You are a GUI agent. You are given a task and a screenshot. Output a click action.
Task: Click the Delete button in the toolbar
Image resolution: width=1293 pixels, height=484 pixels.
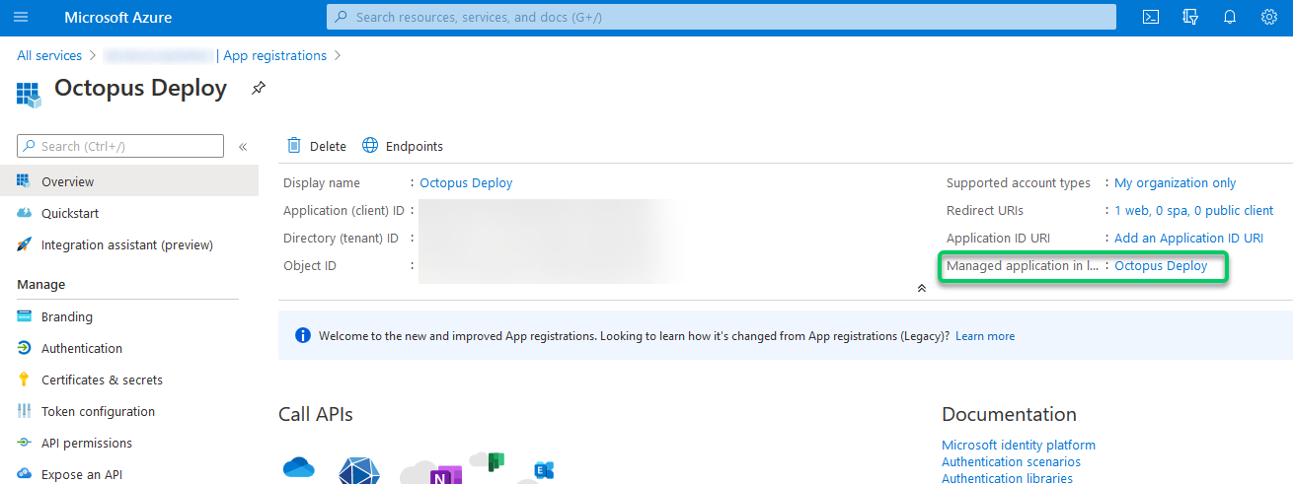tap(316, 146)
